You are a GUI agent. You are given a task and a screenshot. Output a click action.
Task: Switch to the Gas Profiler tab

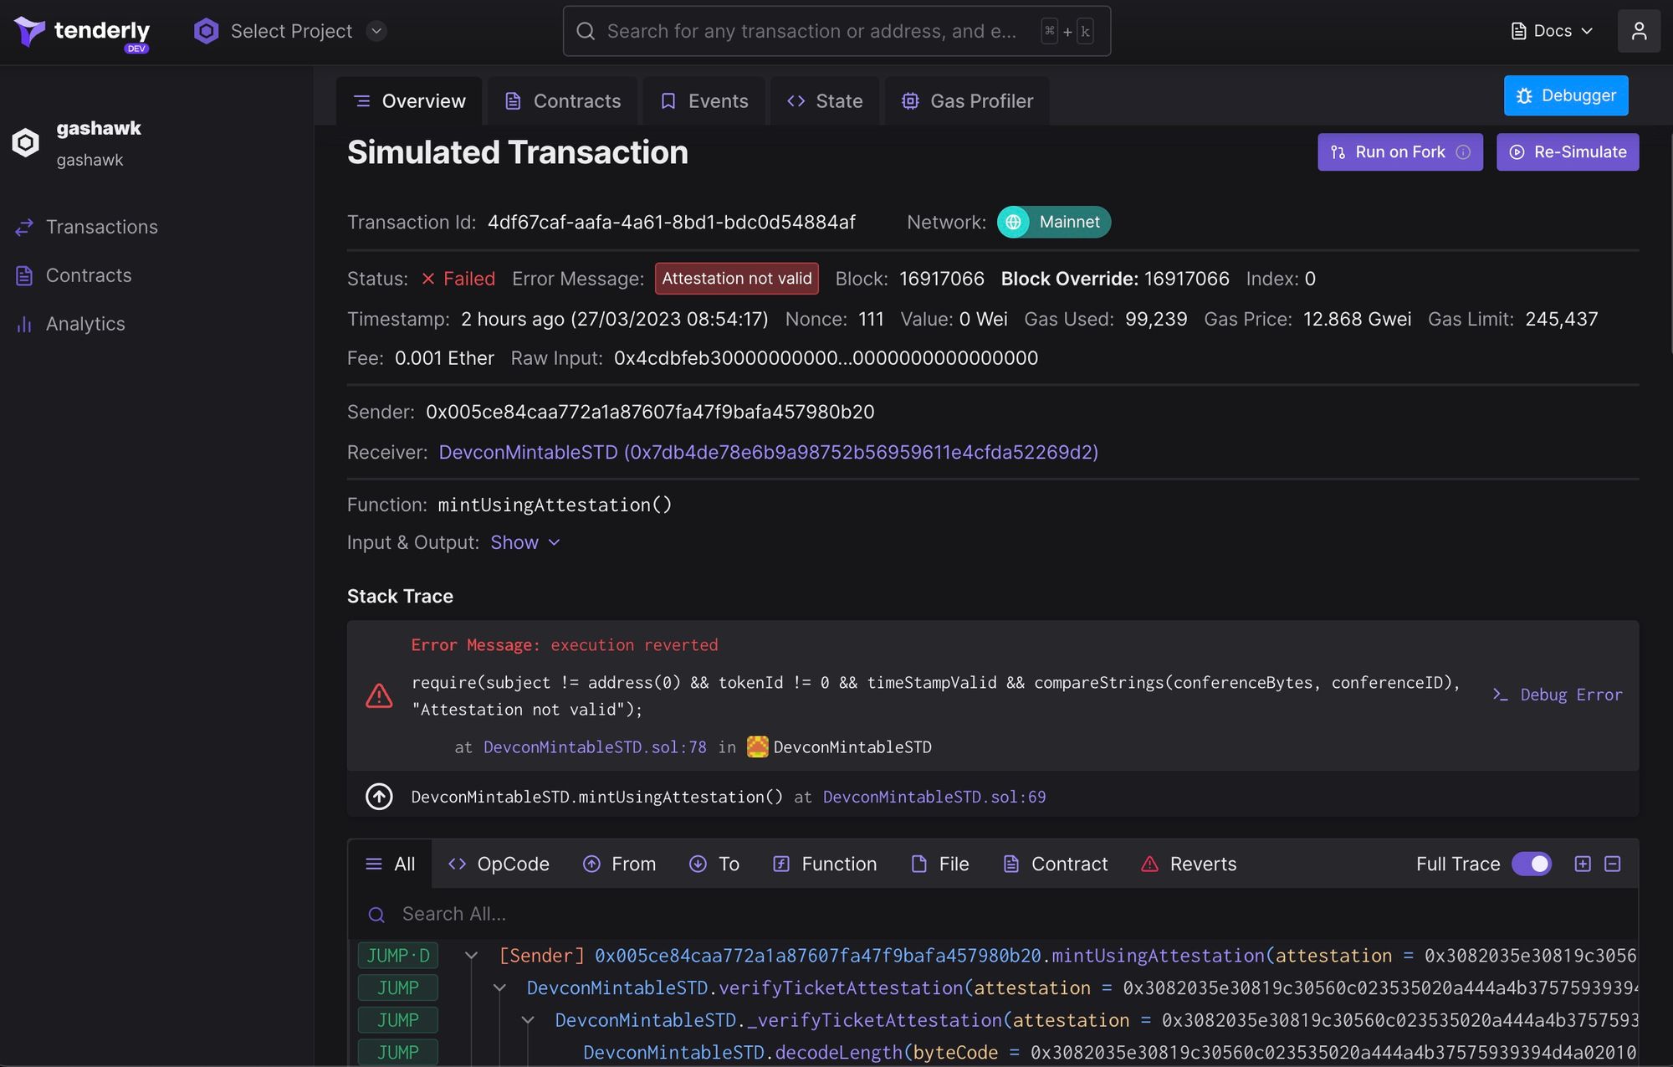click(968, 100)
